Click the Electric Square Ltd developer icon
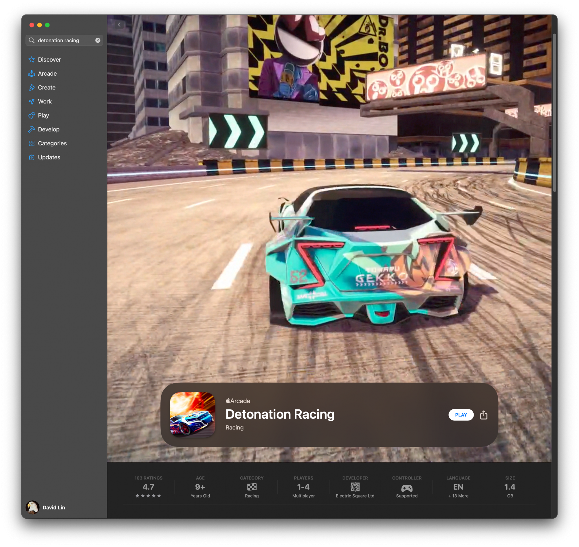Screen dimensions: 579x547 pos(355,487)
